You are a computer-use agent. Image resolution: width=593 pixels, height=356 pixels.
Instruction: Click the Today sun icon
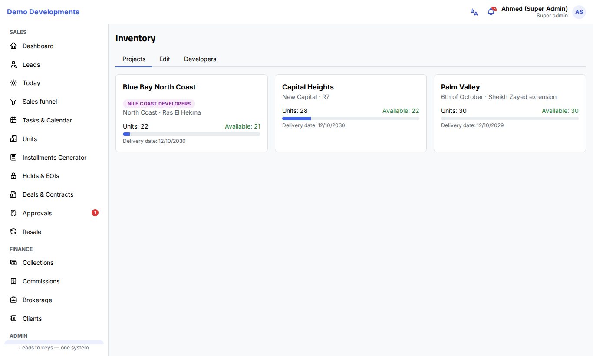[x=13, y=83]
